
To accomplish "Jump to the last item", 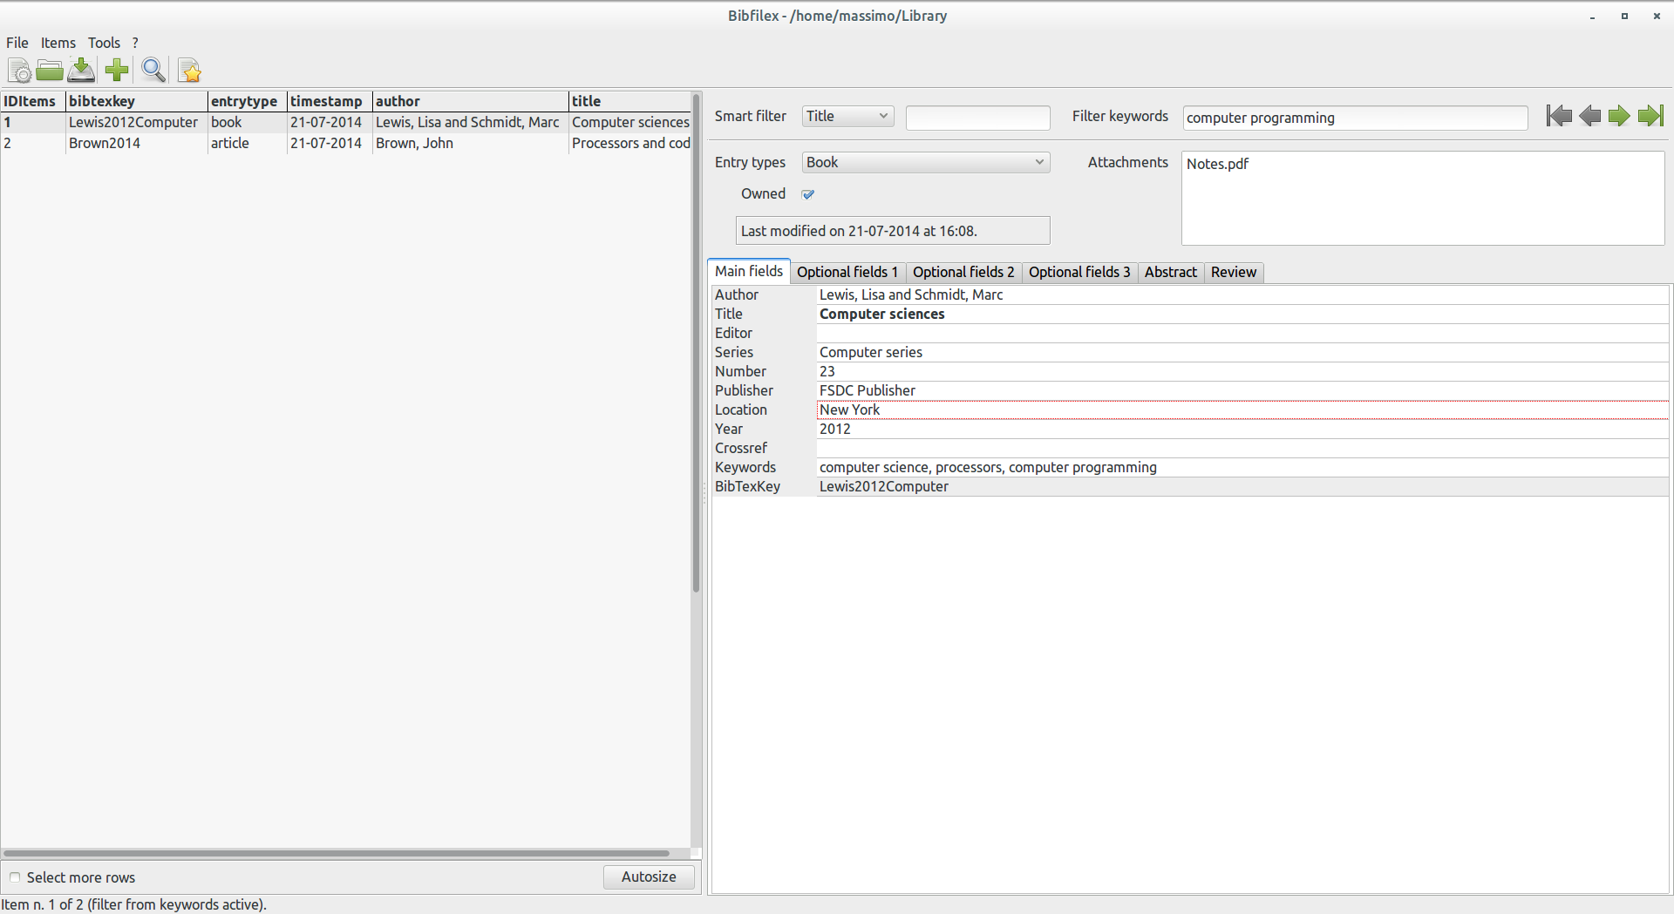I will pyautogui.click(x=1650, y=116).
